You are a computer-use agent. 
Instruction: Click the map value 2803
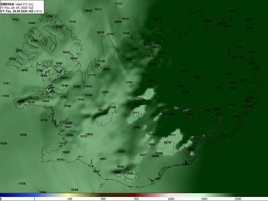tap(151, 81)
